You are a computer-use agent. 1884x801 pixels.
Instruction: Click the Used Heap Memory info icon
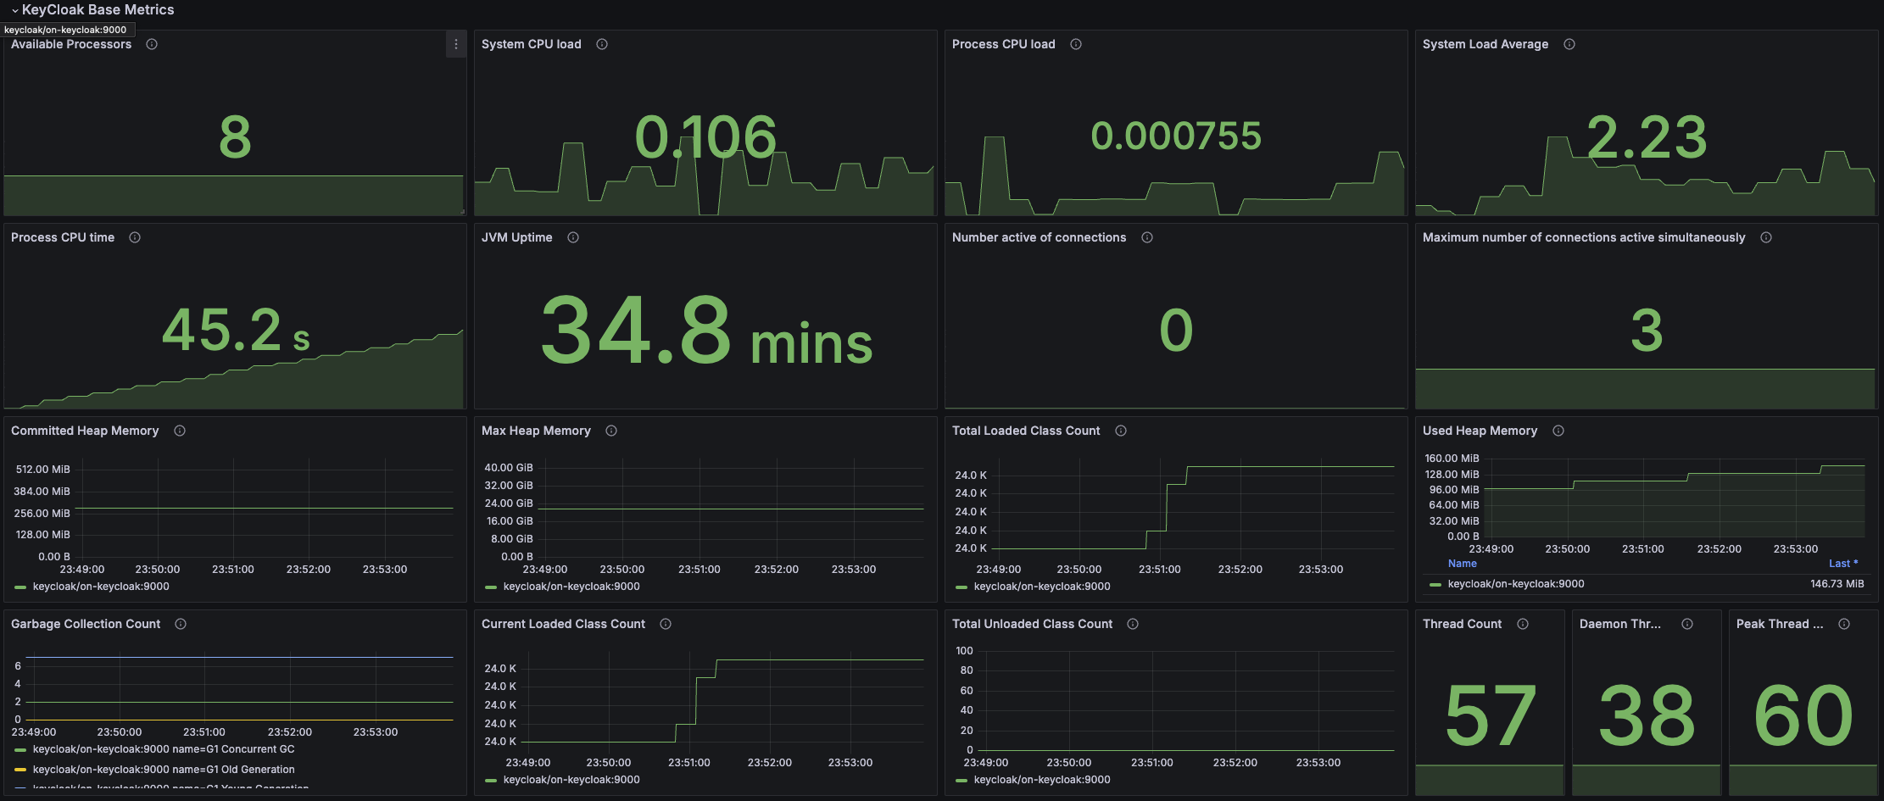pos(1558,431)
